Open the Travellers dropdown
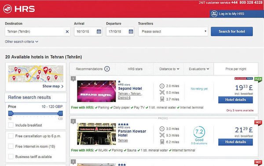264x166 pixels. click(x=173, y=32)
